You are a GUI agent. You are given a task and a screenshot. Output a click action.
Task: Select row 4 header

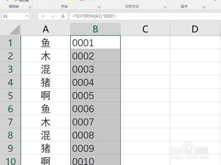[x=10, y=82]
